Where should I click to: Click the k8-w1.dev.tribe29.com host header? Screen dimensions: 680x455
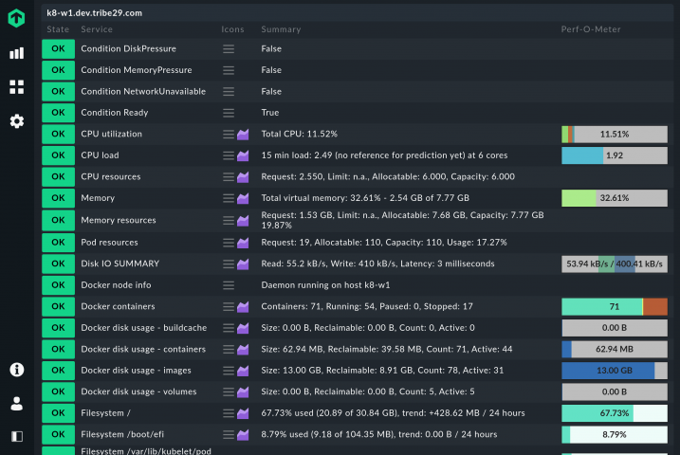[x=95, y=13]
